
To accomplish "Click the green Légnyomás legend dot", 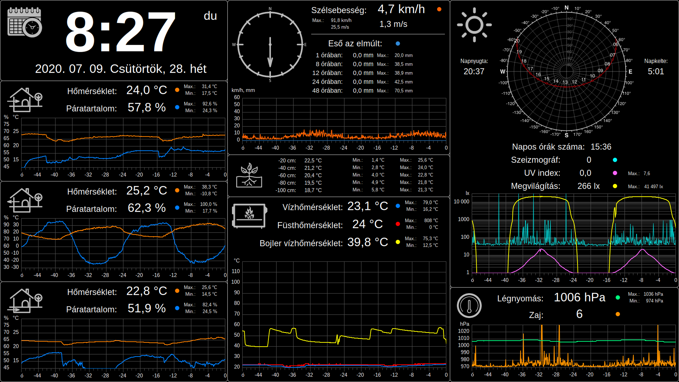I will [x=618, y=297].
